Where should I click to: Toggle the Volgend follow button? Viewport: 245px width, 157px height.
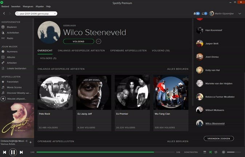pos(79,41)
